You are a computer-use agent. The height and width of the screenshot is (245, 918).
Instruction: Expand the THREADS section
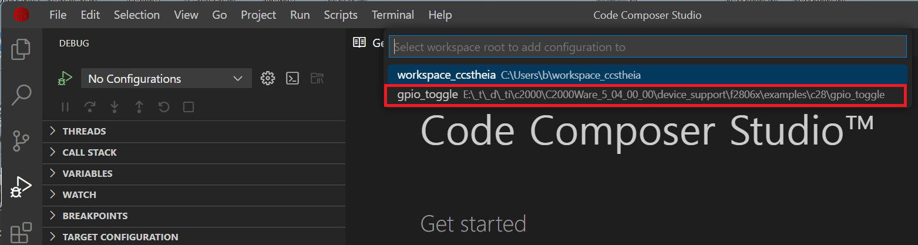194,131
